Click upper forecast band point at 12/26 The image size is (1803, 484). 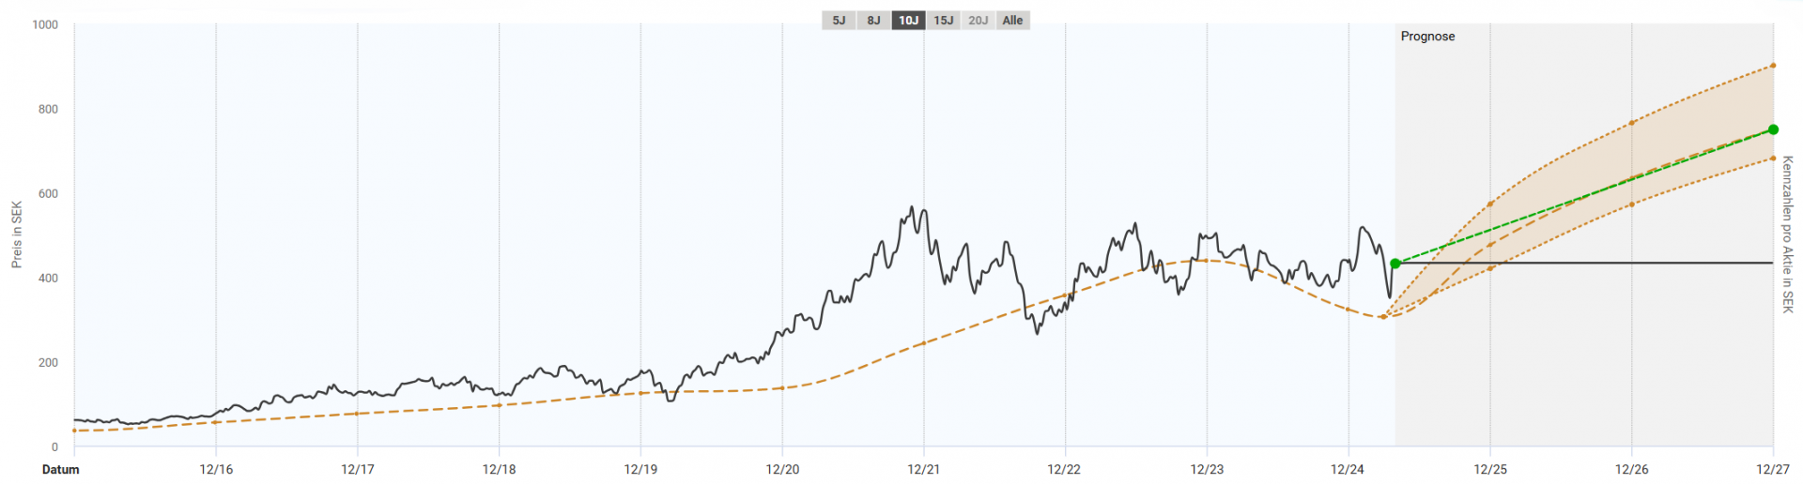click(1632, 123)
